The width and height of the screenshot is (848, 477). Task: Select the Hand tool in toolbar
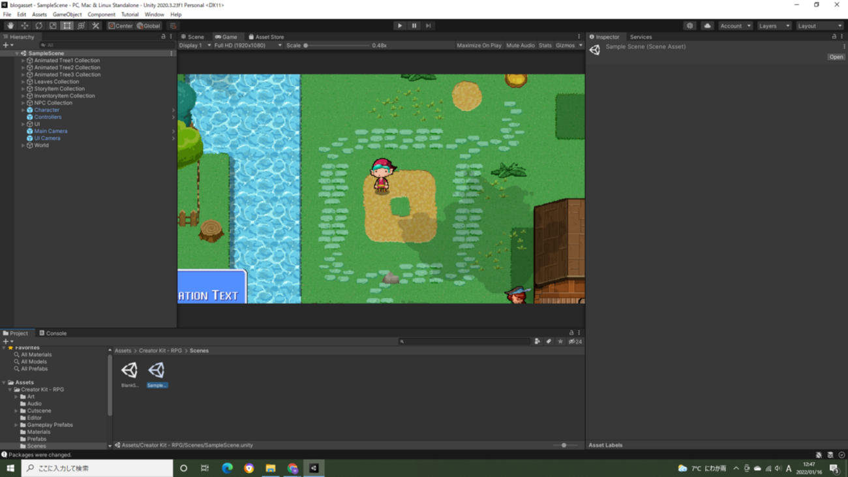click(10, 26)
